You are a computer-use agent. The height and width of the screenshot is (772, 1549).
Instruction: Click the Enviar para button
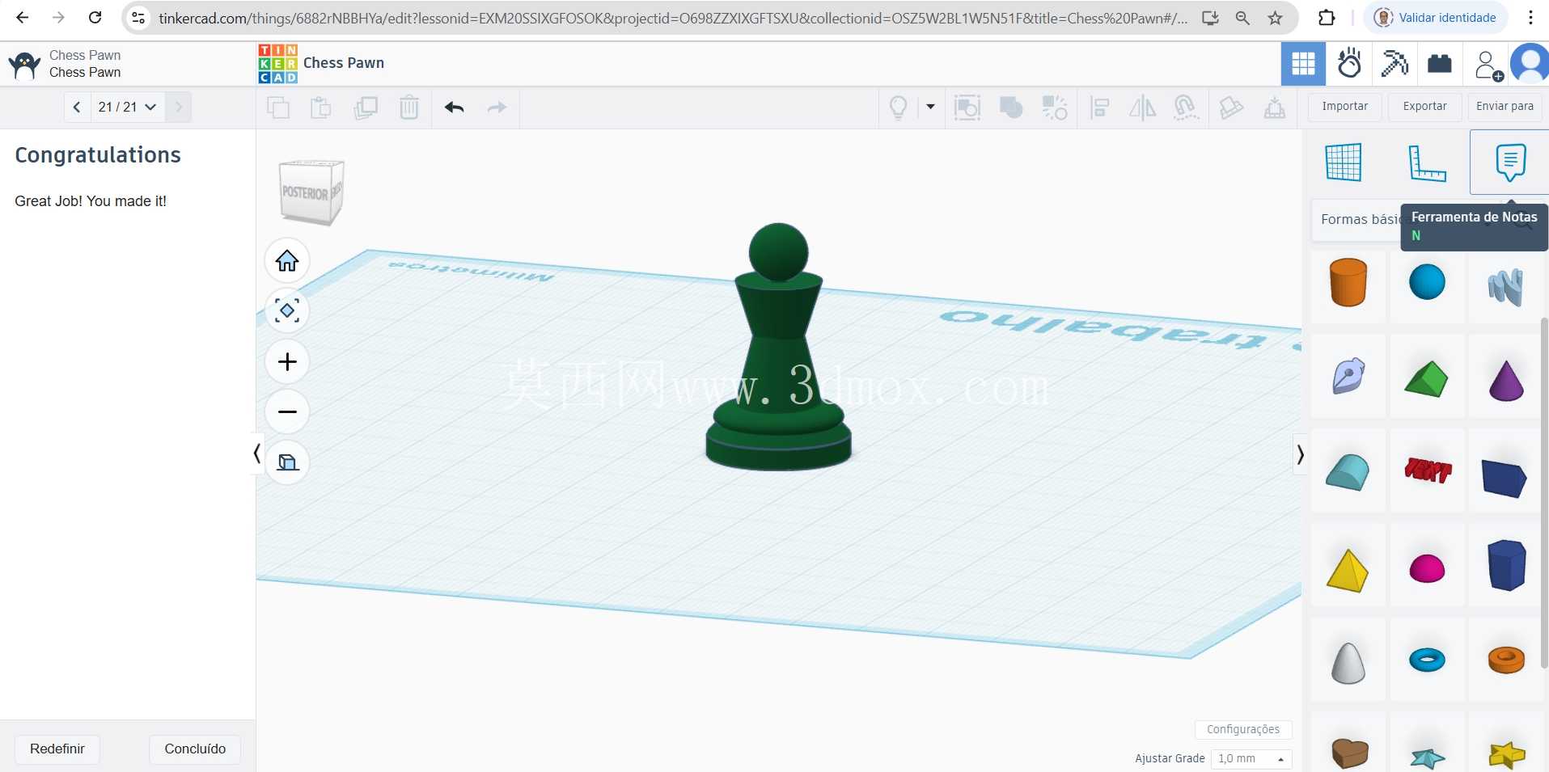point(1505,107)
